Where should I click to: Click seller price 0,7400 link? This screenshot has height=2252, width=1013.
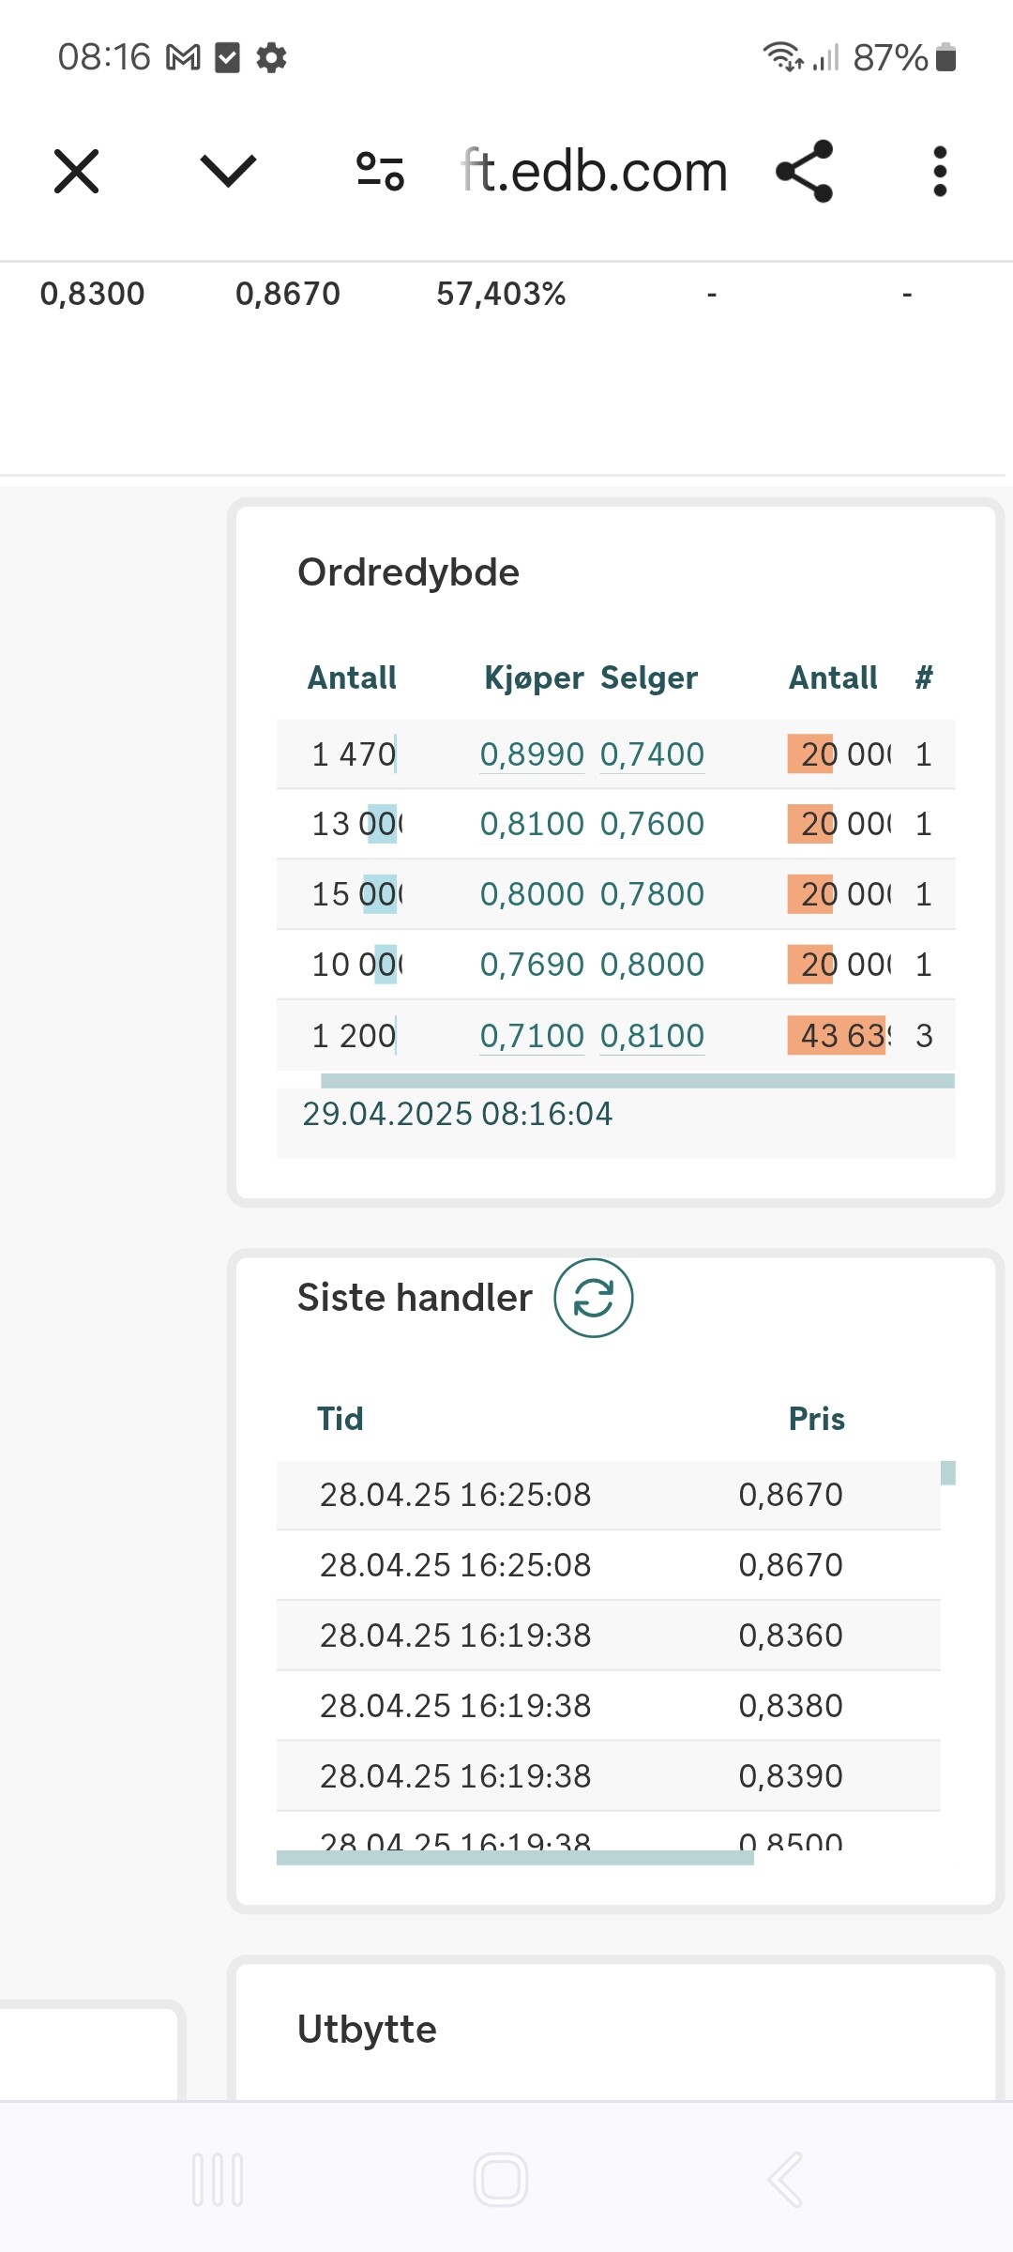652,754
